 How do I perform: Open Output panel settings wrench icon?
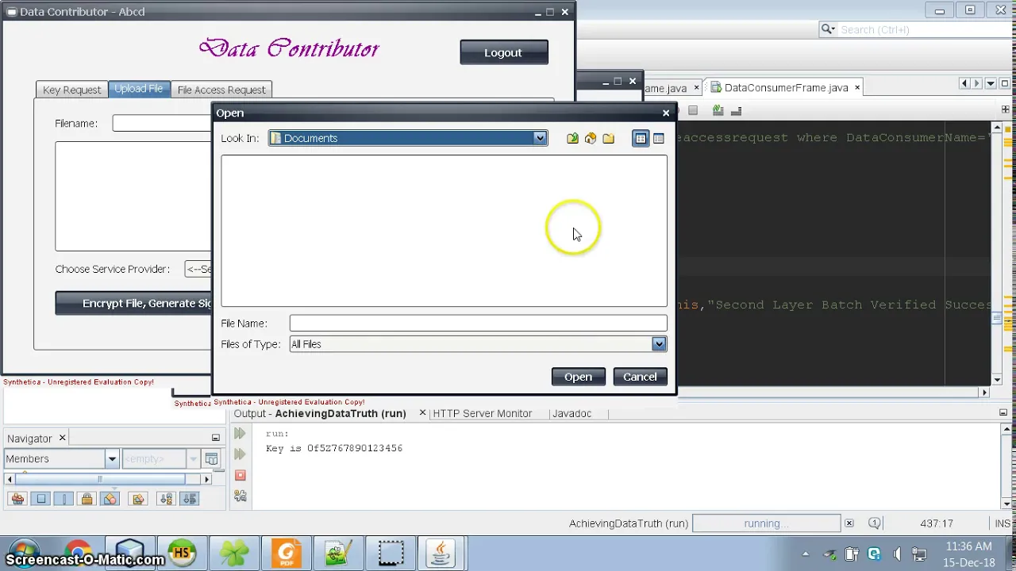click(x=240, y=496)
